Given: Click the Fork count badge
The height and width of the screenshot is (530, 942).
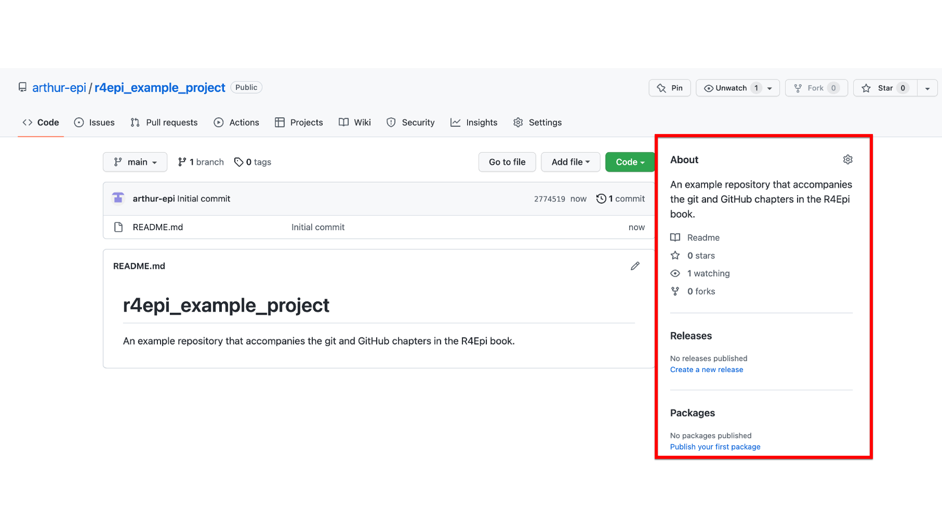Looking at the screenshot, I should coord(834,88).
